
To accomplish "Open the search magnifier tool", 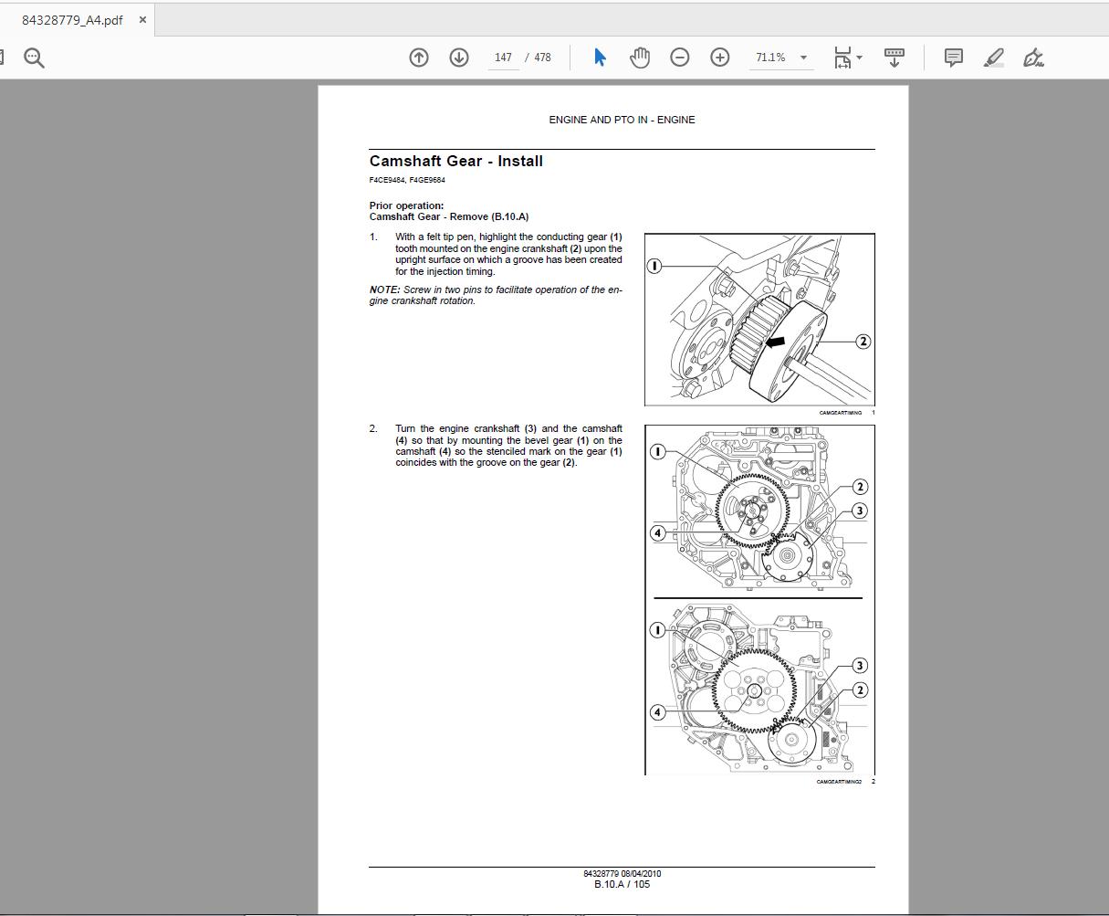I will coord(34,58).
